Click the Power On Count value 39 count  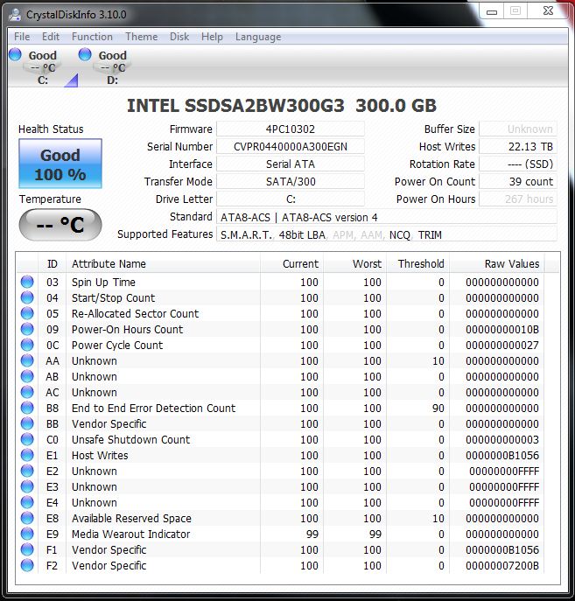518,182
